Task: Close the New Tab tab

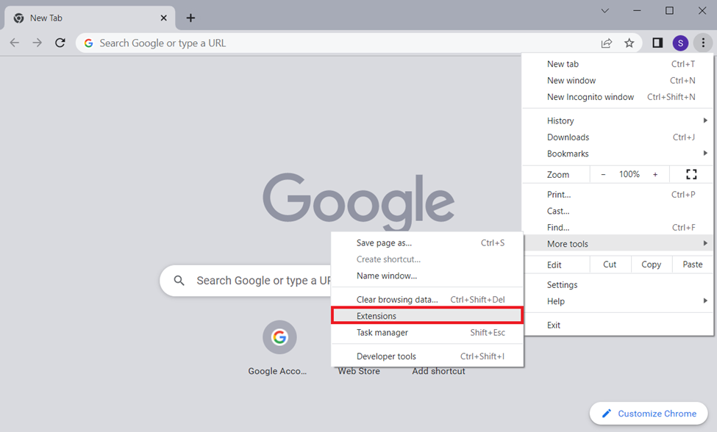Action: (x=164, y=18)
